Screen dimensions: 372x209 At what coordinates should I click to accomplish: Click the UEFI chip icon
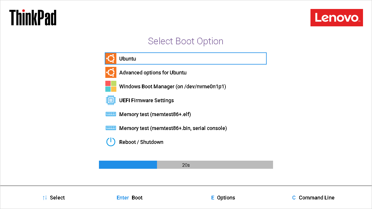point(111,100)
